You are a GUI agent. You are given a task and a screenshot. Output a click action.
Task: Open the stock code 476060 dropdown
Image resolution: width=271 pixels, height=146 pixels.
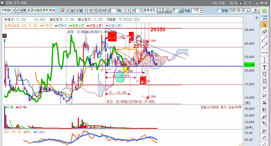click(14, 10)
